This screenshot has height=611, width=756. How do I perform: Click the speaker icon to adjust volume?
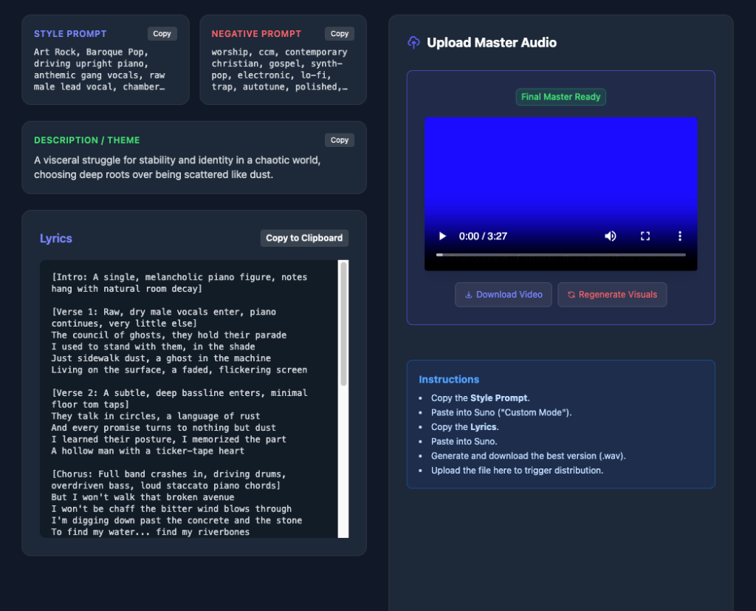click(x=610, y=236)
